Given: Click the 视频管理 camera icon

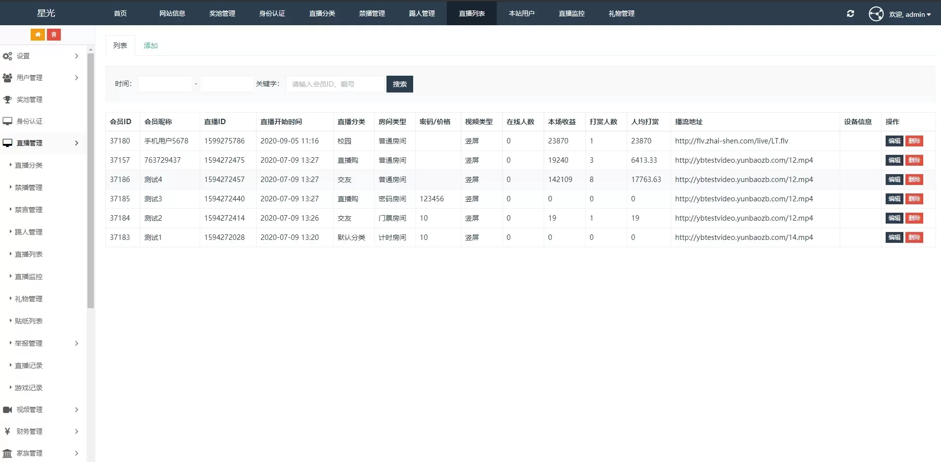Looking at the screenshot, I should [7, 409].
